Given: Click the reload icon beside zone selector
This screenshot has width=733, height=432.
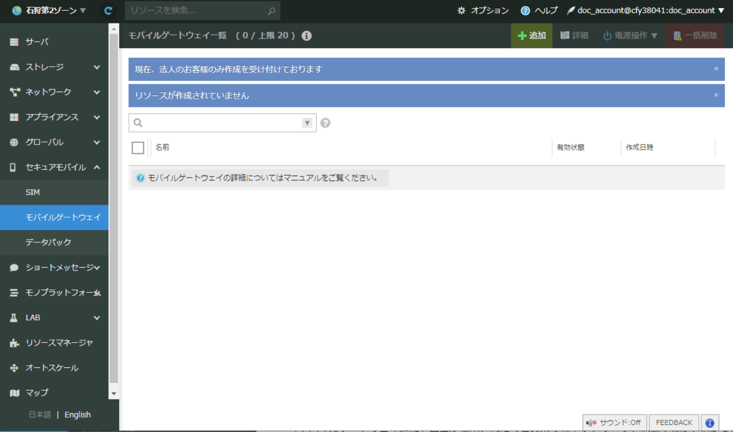Looking at the screenshot, I should coord(108,11).
